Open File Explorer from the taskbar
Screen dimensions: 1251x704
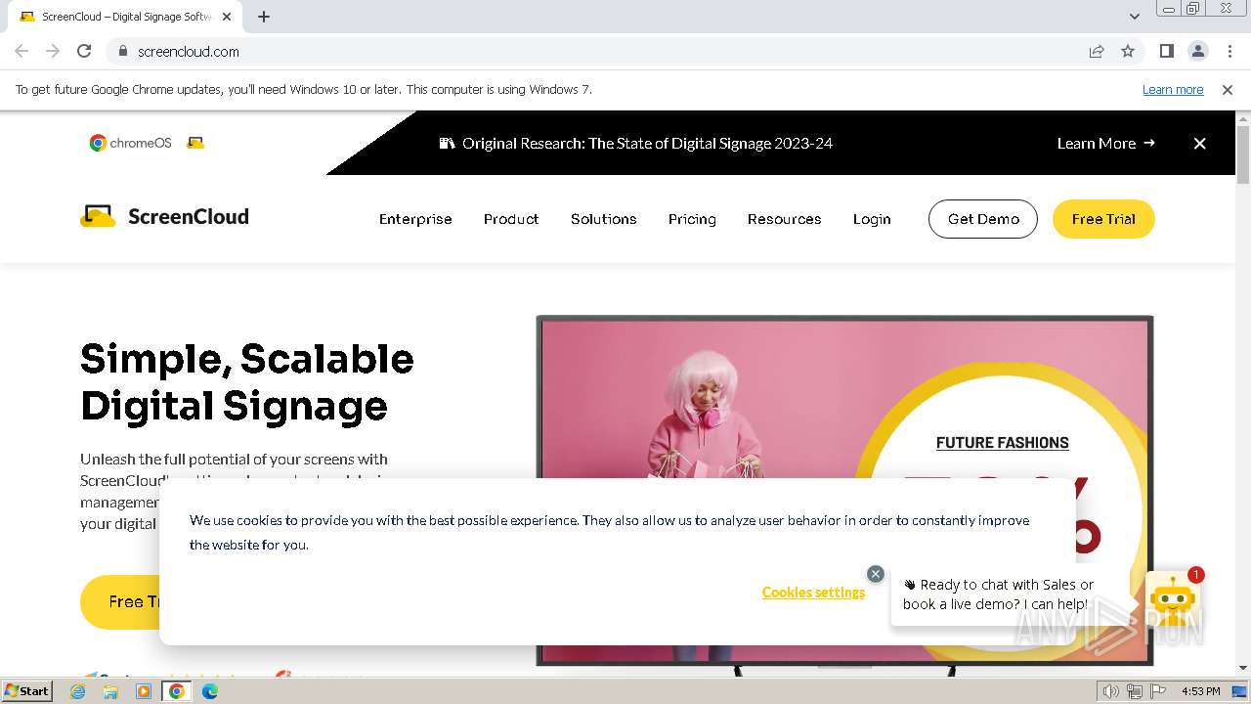[x=110, y=691]
